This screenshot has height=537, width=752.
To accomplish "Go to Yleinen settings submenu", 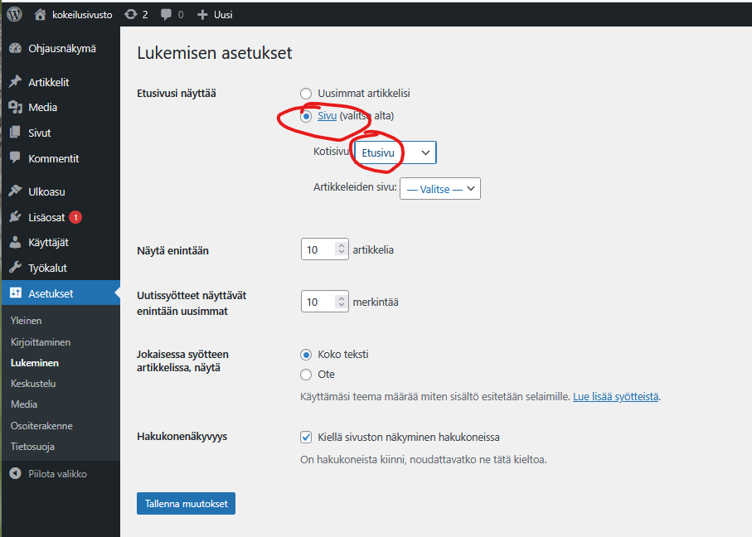I will pos(26,320).
